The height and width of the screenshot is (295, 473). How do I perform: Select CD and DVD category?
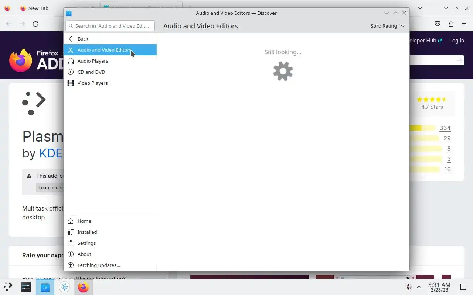click(x=110, y=72)
